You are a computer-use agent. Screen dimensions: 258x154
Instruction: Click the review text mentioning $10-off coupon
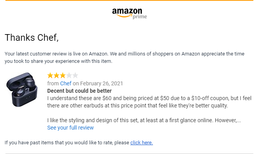[149, 102]
